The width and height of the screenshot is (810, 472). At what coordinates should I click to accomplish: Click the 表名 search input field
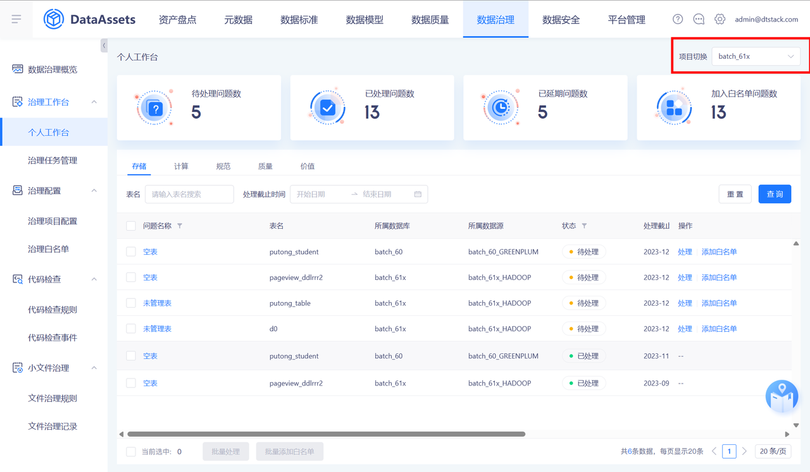pos(189,194)
